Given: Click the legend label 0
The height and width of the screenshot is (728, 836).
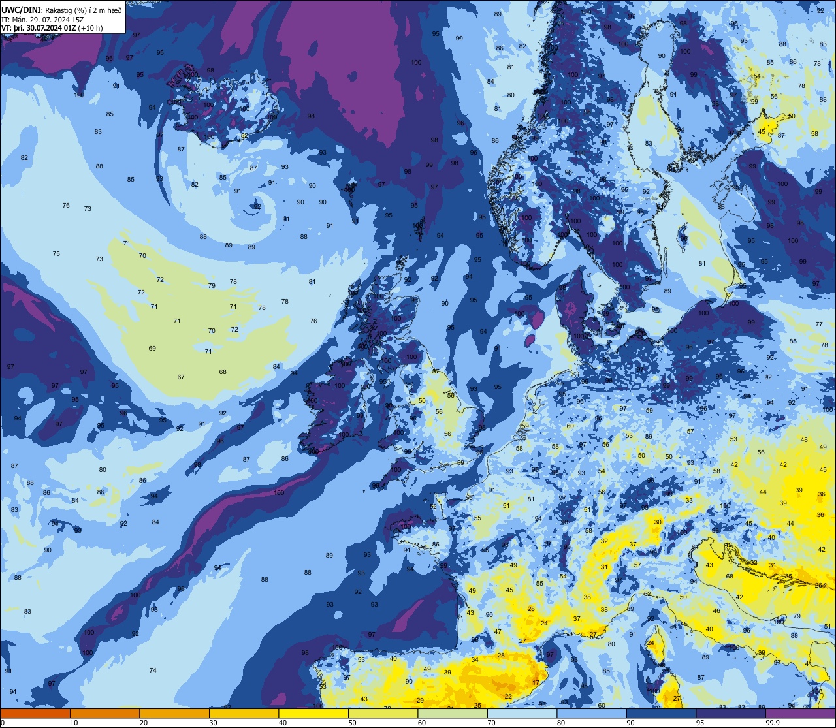Looking at the screenshot, I should point(3,723).
